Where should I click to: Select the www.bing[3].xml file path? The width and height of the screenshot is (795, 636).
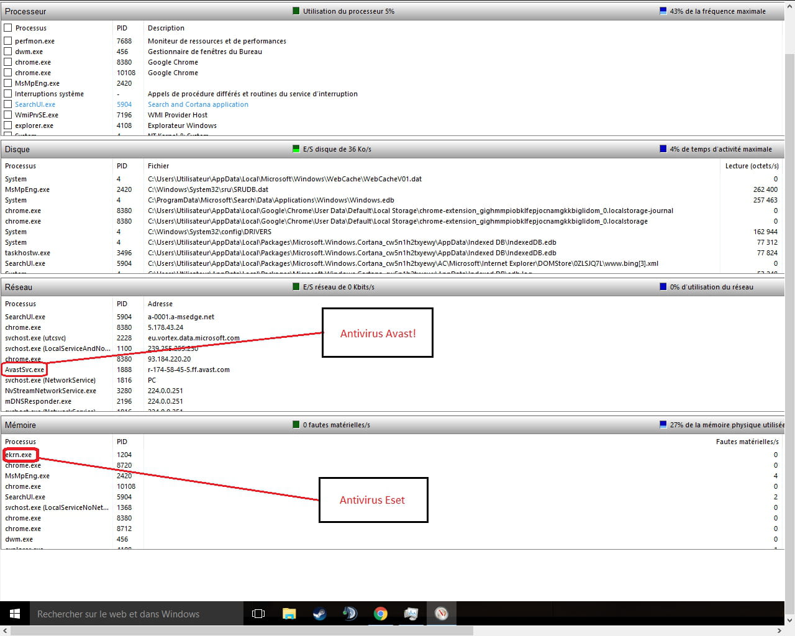coord(403,263)
